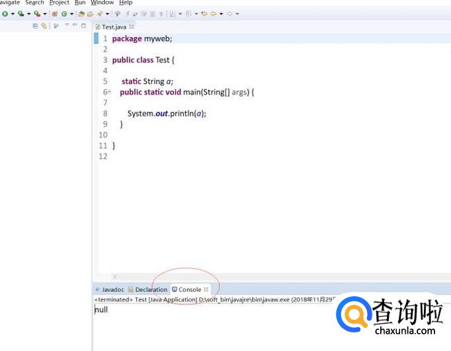Screen dimensions: 451x351
Task: Open the Forward navigation history dropdown
Action: pos(237,14)
